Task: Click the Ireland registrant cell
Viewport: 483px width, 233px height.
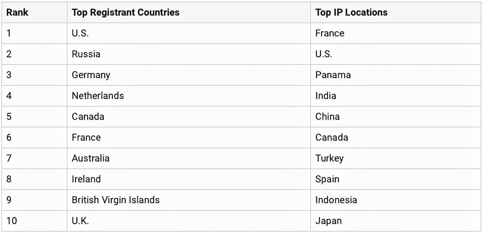Action: point(86,179)
